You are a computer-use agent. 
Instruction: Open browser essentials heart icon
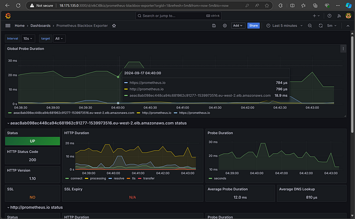327,6
